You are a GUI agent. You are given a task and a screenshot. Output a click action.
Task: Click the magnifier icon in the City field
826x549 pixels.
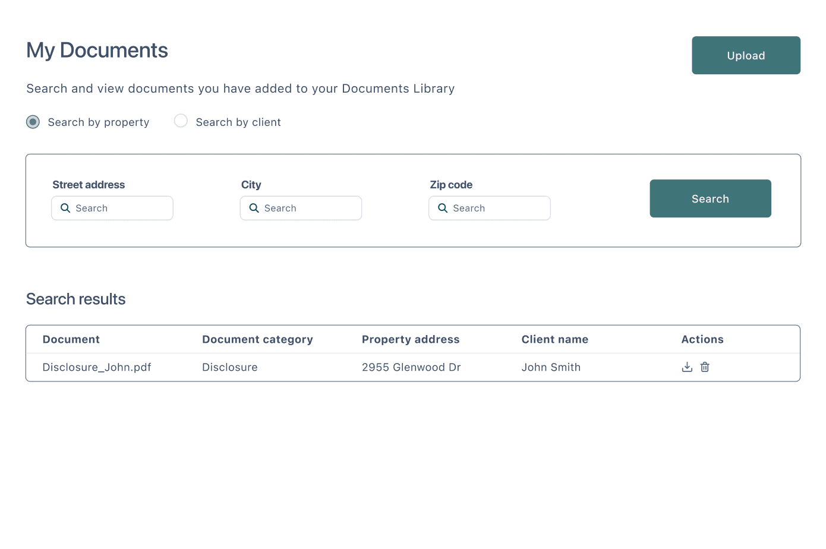click(x=254, y=208)
